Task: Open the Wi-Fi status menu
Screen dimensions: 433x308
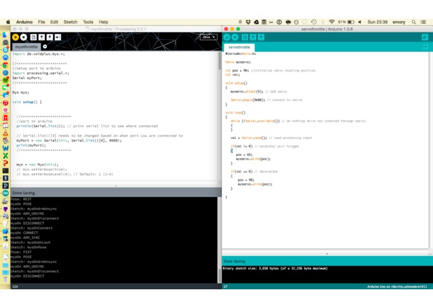Action: pos(331,22)
